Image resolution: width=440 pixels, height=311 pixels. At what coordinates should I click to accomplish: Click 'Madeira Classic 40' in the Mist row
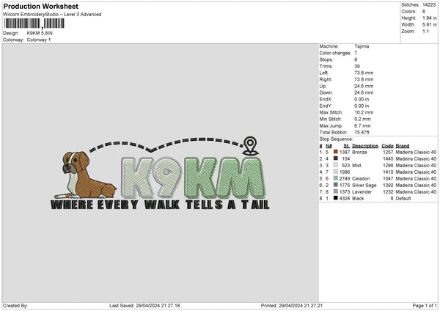tap(416, 165)
